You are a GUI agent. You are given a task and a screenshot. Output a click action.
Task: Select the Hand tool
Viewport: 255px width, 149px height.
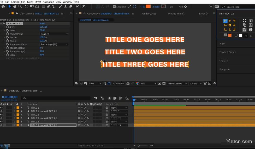[15, 7]
